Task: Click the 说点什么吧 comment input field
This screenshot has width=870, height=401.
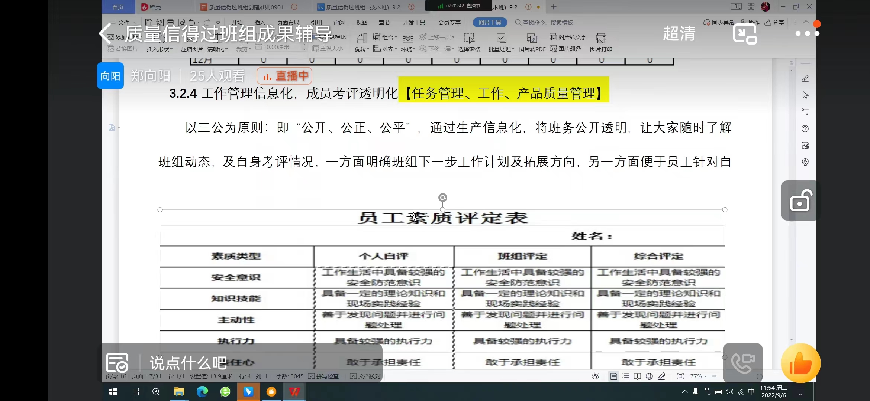Action: coord(188,363)
